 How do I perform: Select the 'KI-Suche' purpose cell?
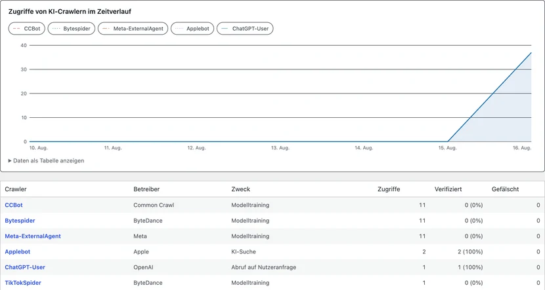244,252
